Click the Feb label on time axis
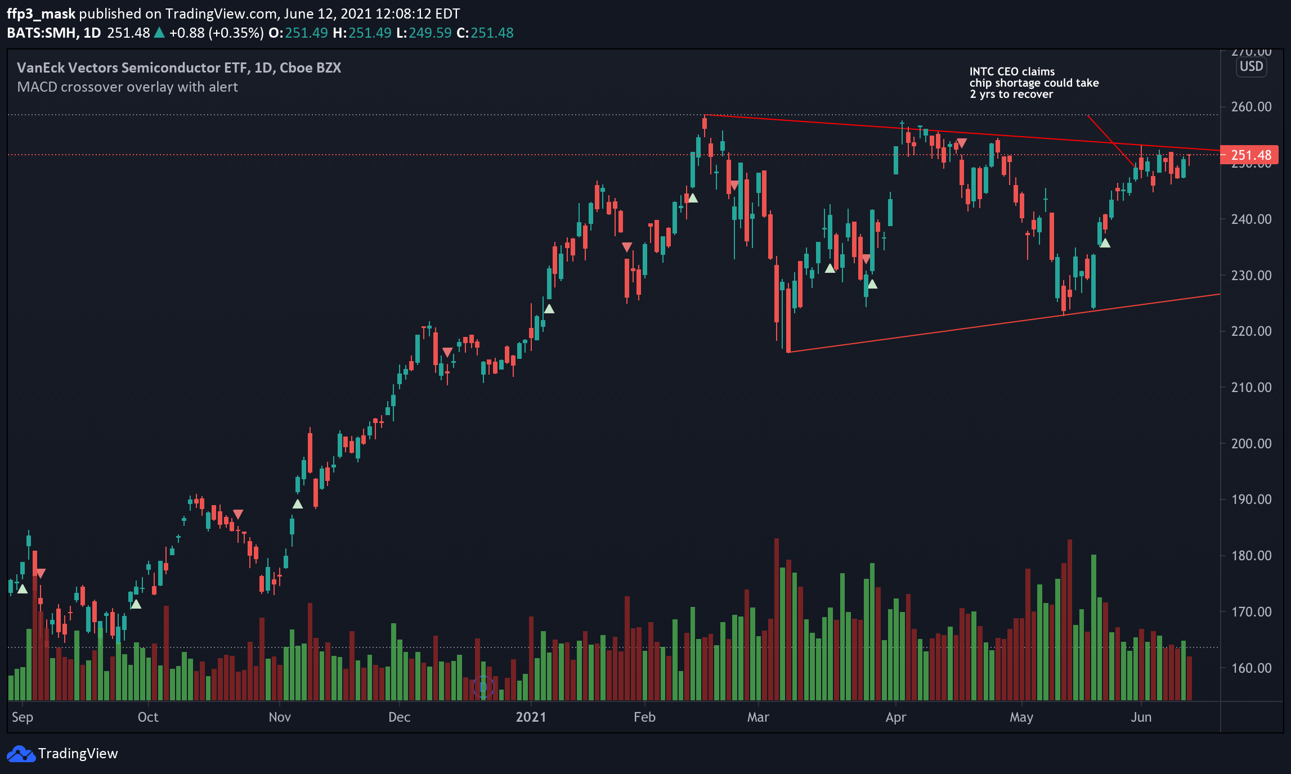 [644, 717]
